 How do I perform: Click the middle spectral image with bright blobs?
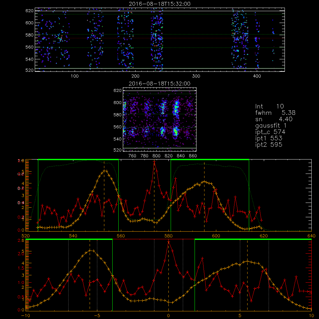160,119
